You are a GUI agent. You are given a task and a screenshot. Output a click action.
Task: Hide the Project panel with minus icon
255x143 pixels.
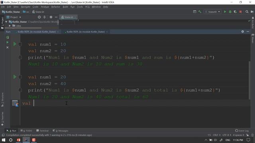tap(56, 17)
